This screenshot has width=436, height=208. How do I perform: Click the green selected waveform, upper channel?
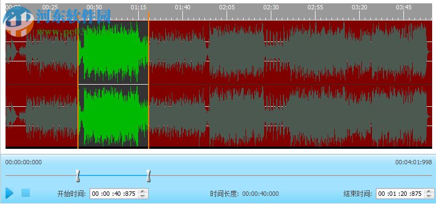pos(113,52)
